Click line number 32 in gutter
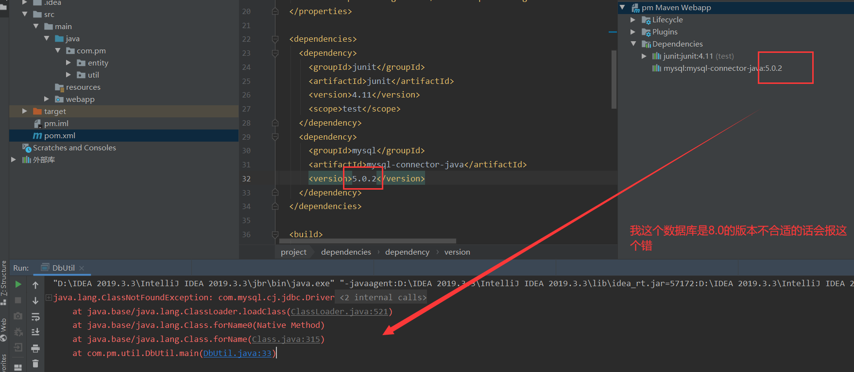 point(246,178)
